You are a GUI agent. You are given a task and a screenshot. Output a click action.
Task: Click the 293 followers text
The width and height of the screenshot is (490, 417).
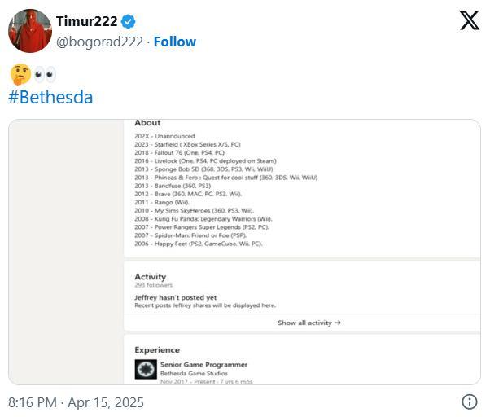[154, 285]
